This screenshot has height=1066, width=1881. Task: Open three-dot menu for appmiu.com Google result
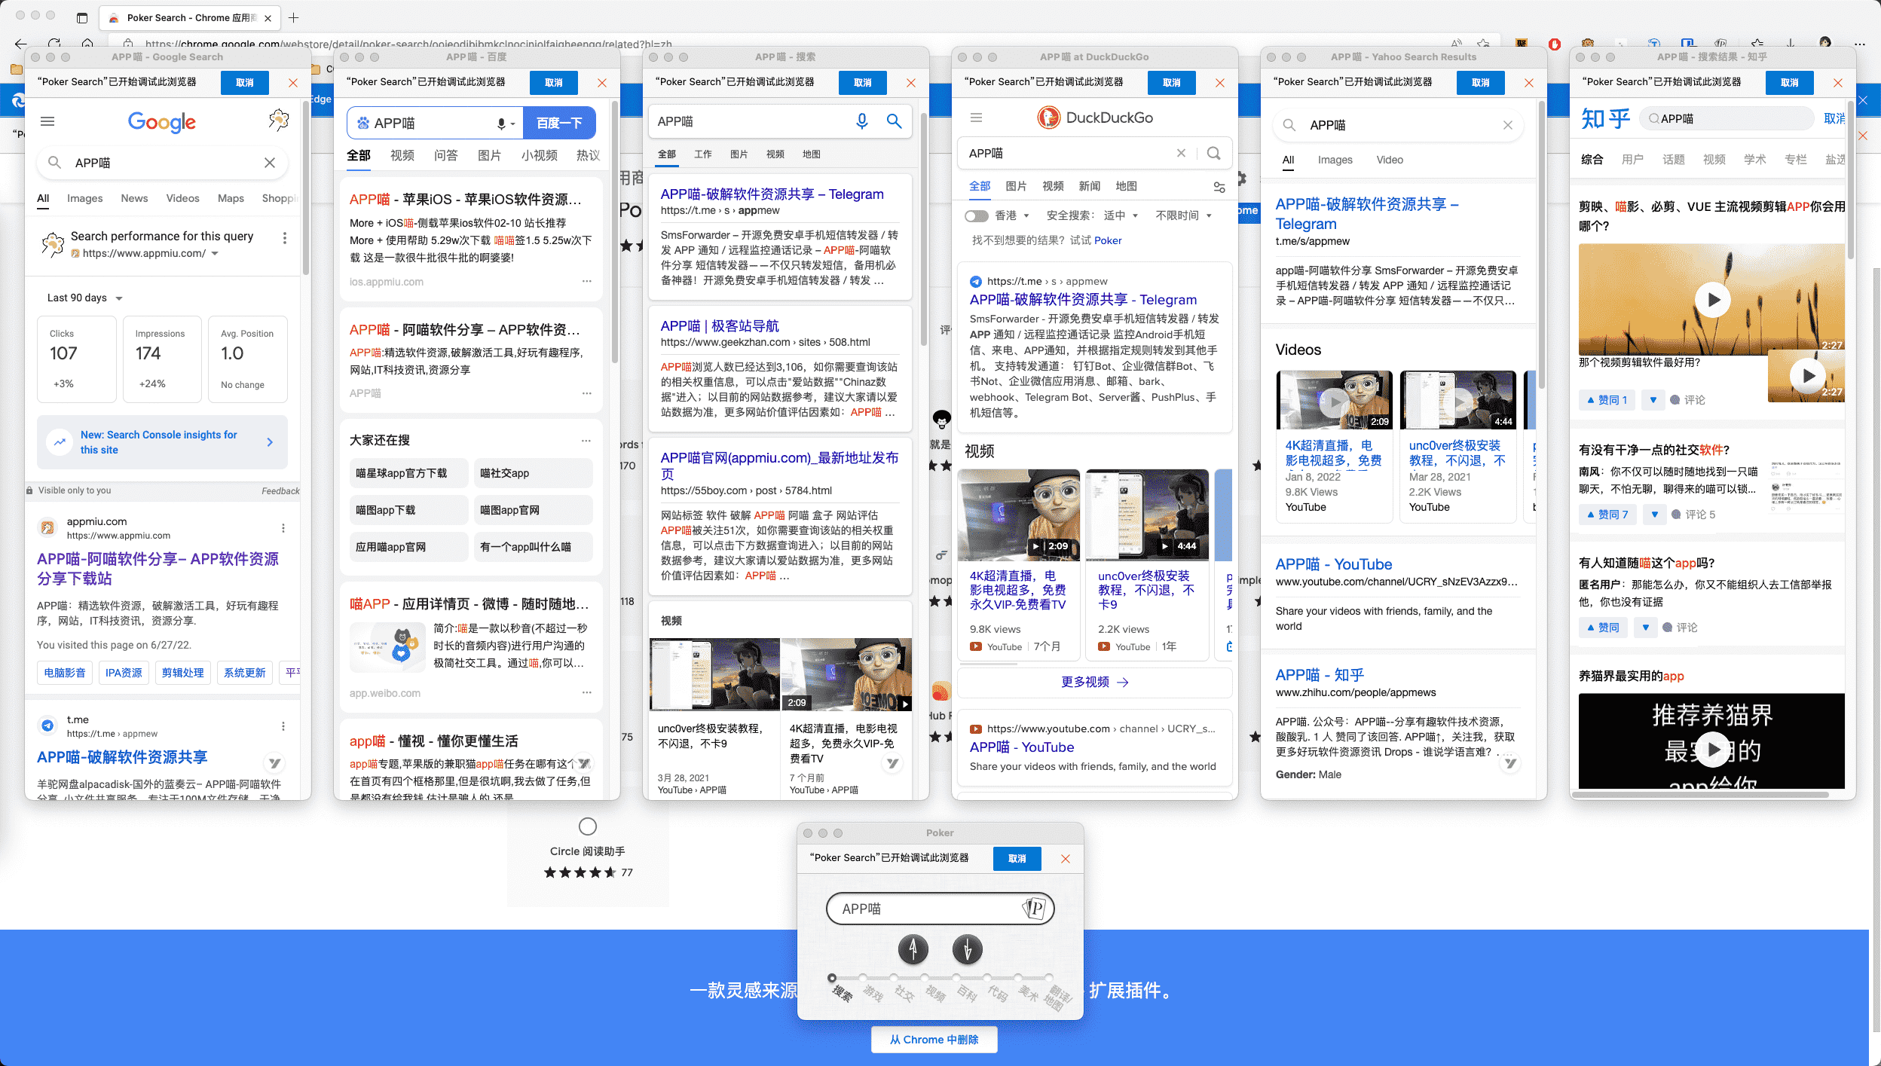283,528
